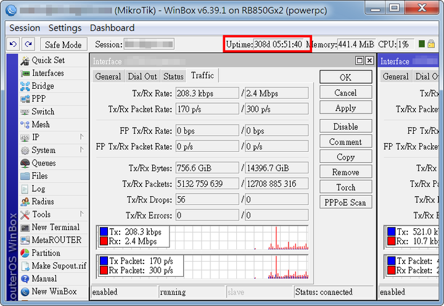444x306 pixels.
Task: Expand the Tools submenu arrow
Action: [x=81, y=214]
